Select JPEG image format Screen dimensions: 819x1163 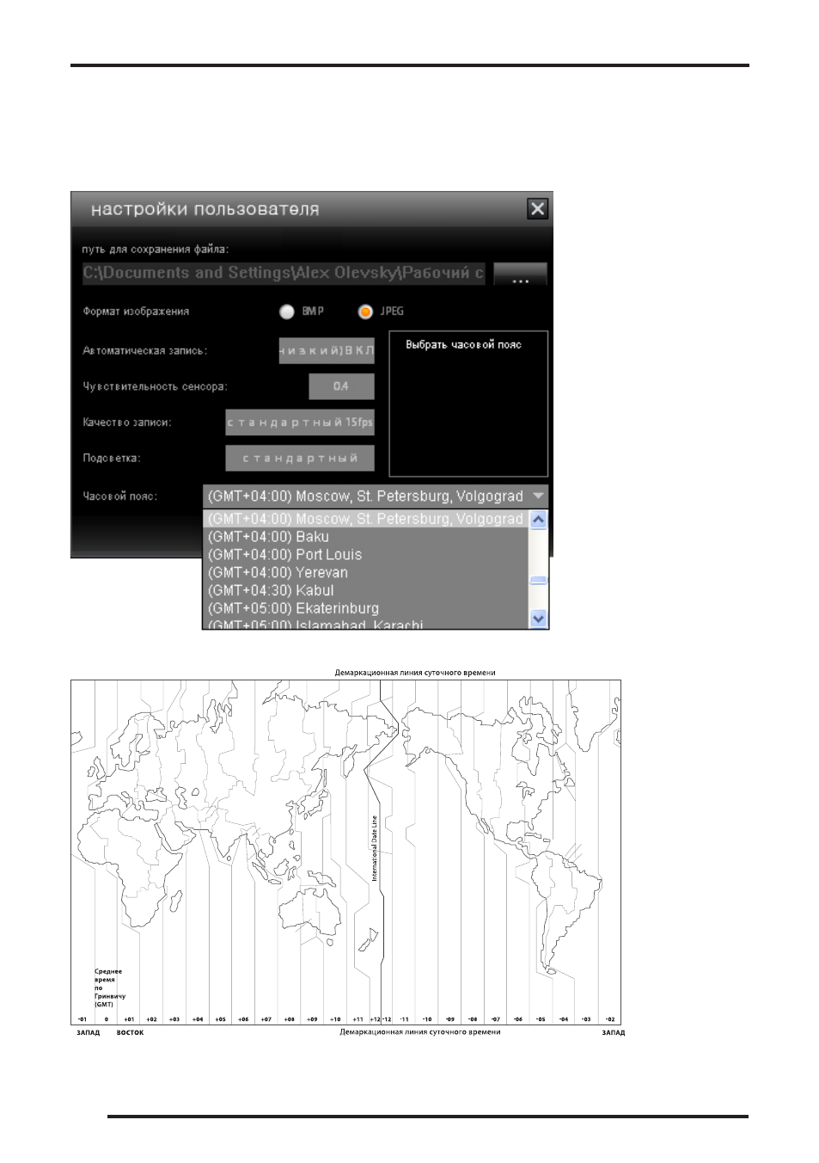tap(365, 311)
